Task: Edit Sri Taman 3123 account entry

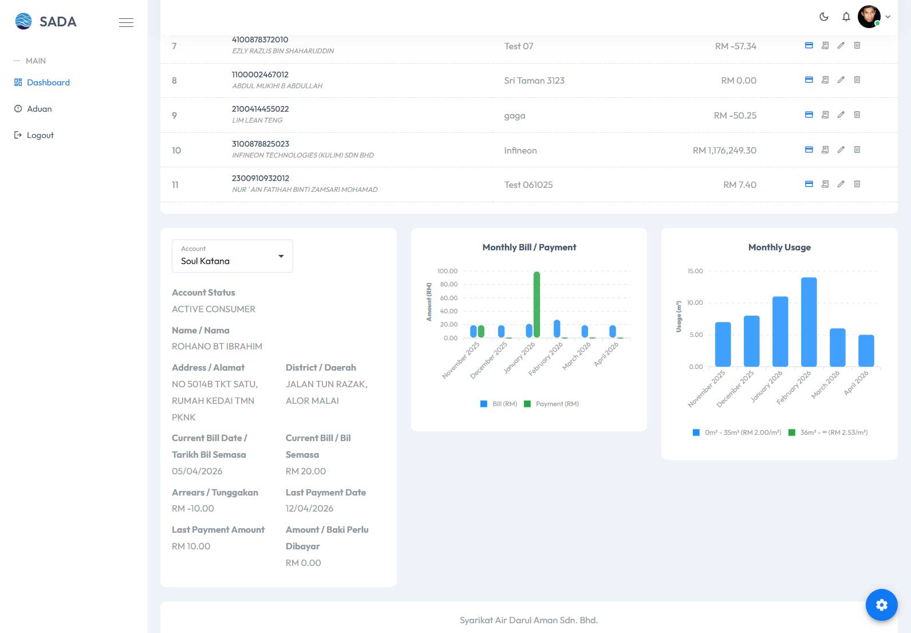Action: pos(841,80)
